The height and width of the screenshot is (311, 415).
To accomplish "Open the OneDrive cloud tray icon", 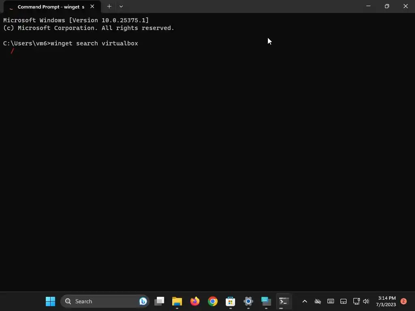I will click(x=318, y=301).
